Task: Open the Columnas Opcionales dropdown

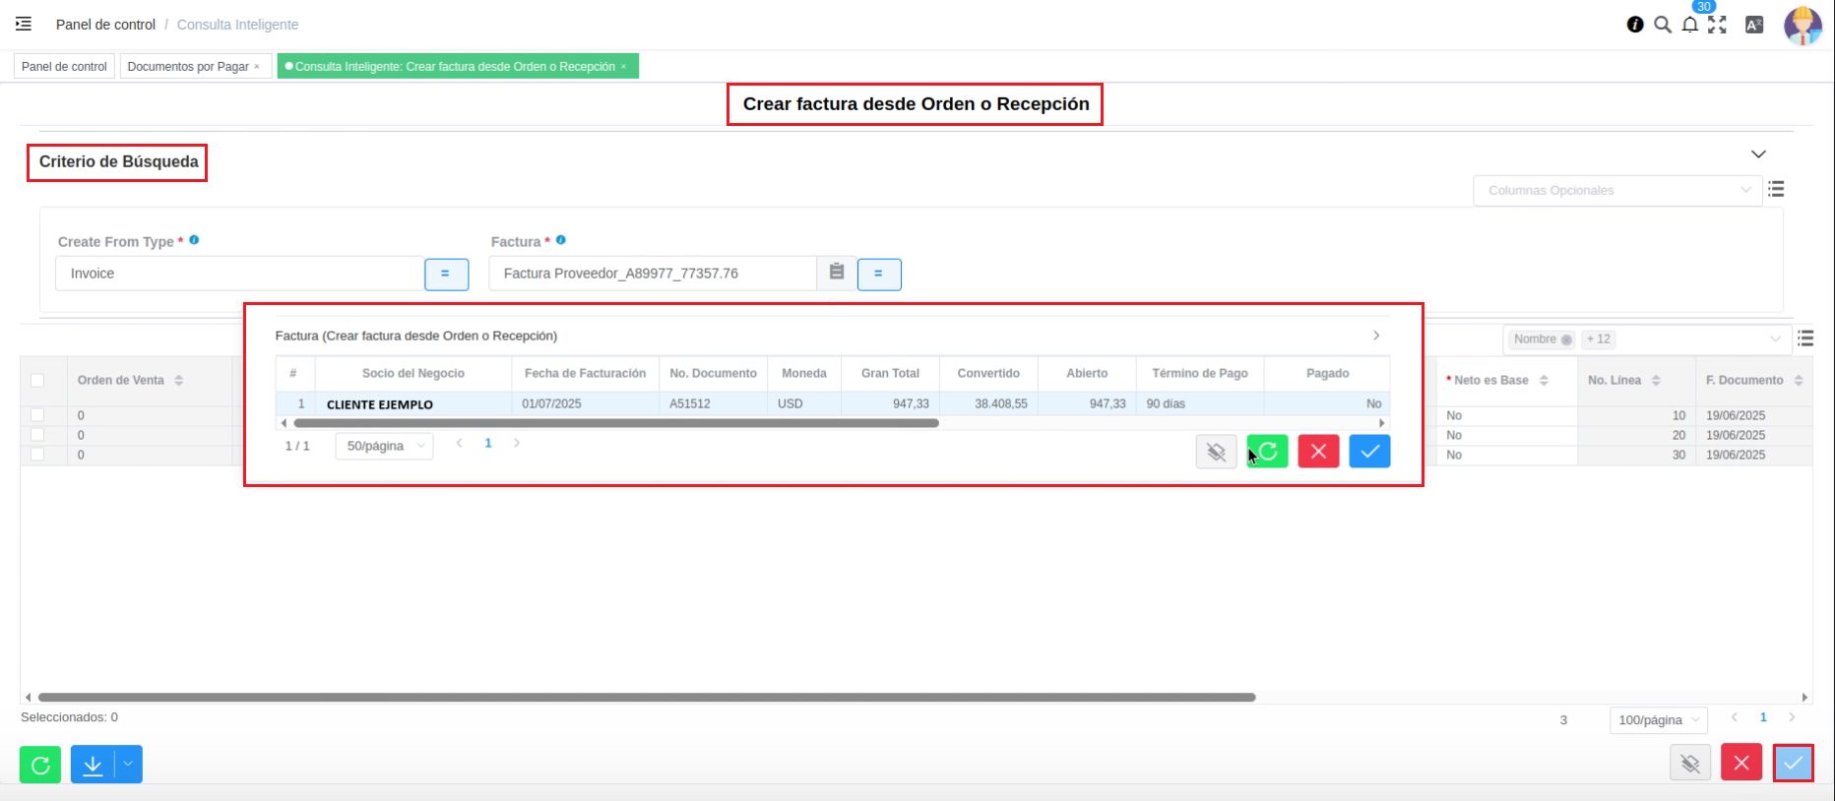Action: pos(1617,191)
